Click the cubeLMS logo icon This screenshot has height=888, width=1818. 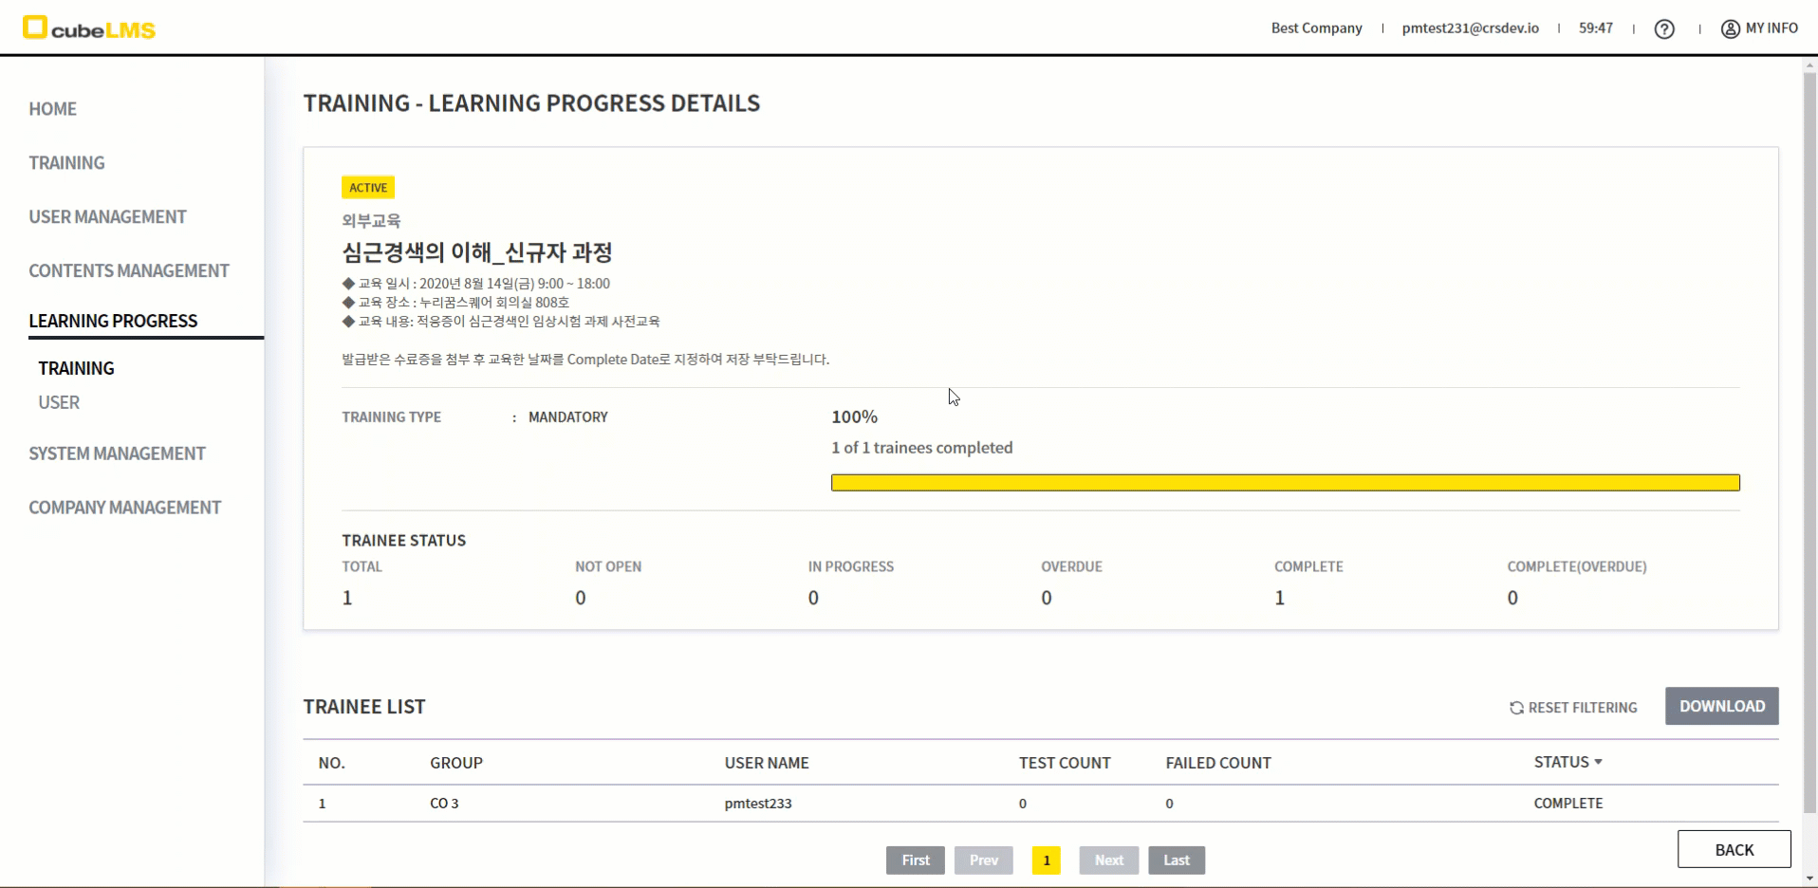click(34, 28)
